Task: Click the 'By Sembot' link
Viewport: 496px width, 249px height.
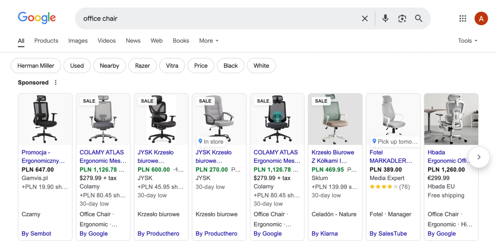Action: coord(37,233)
